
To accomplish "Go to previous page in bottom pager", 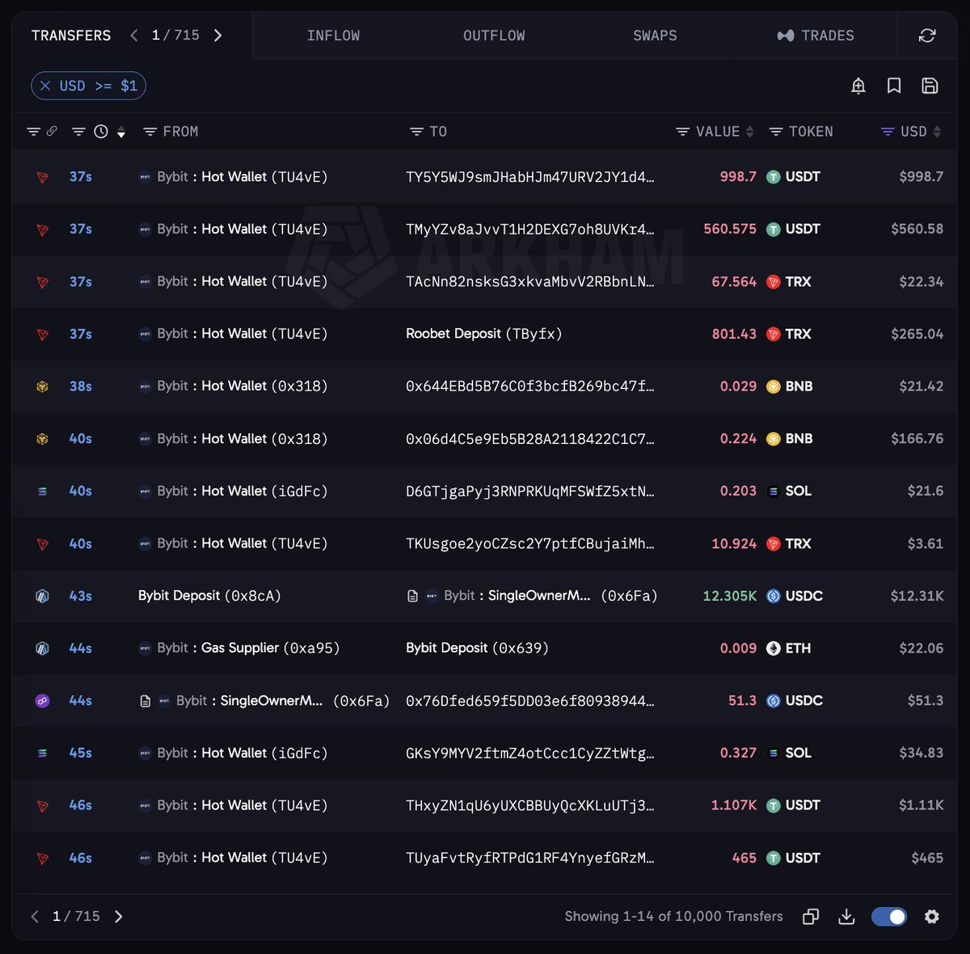I will tap(35, 916).
